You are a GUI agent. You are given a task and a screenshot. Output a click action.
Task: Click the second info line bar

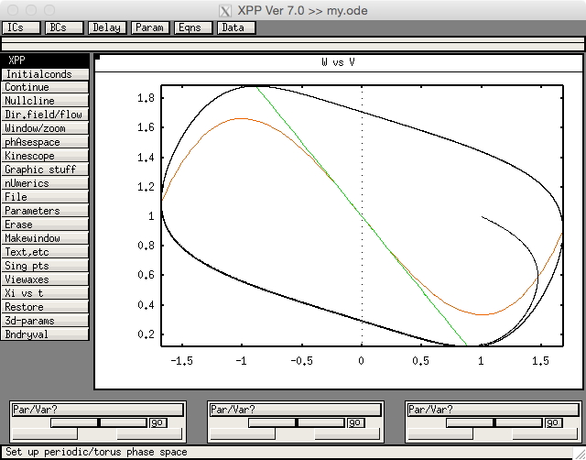(293, 47)
